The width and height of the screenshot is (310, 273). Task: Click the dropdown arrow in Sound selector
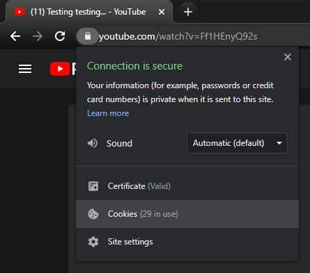279,143
